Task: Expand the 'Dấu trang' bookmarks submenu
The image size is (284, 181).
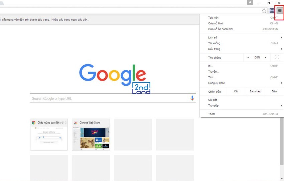Action: 242,49
